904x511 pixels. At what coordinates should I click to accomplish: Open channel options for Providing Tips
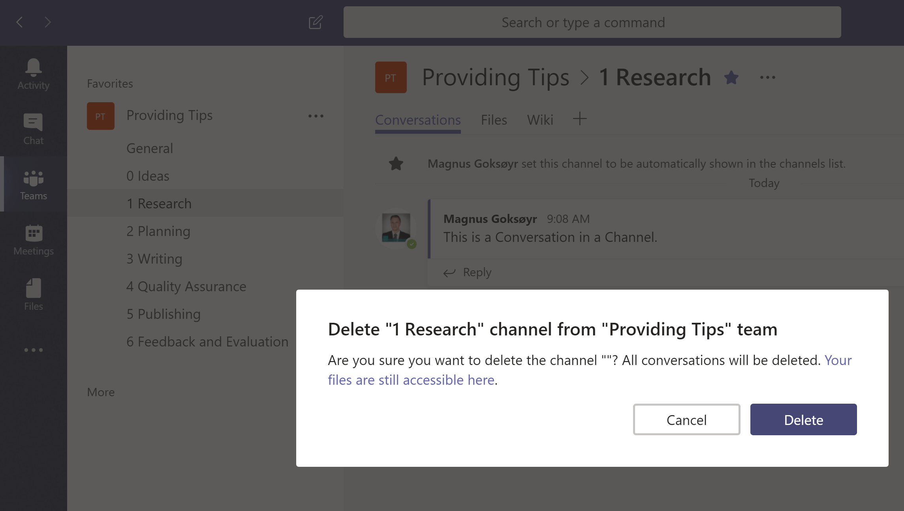tap(316, 116)
